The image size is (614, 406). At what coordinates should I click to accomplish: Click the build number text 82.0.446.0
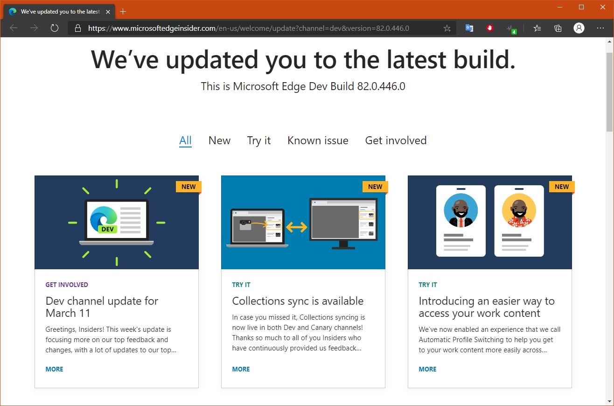click(x=381, y=86)
